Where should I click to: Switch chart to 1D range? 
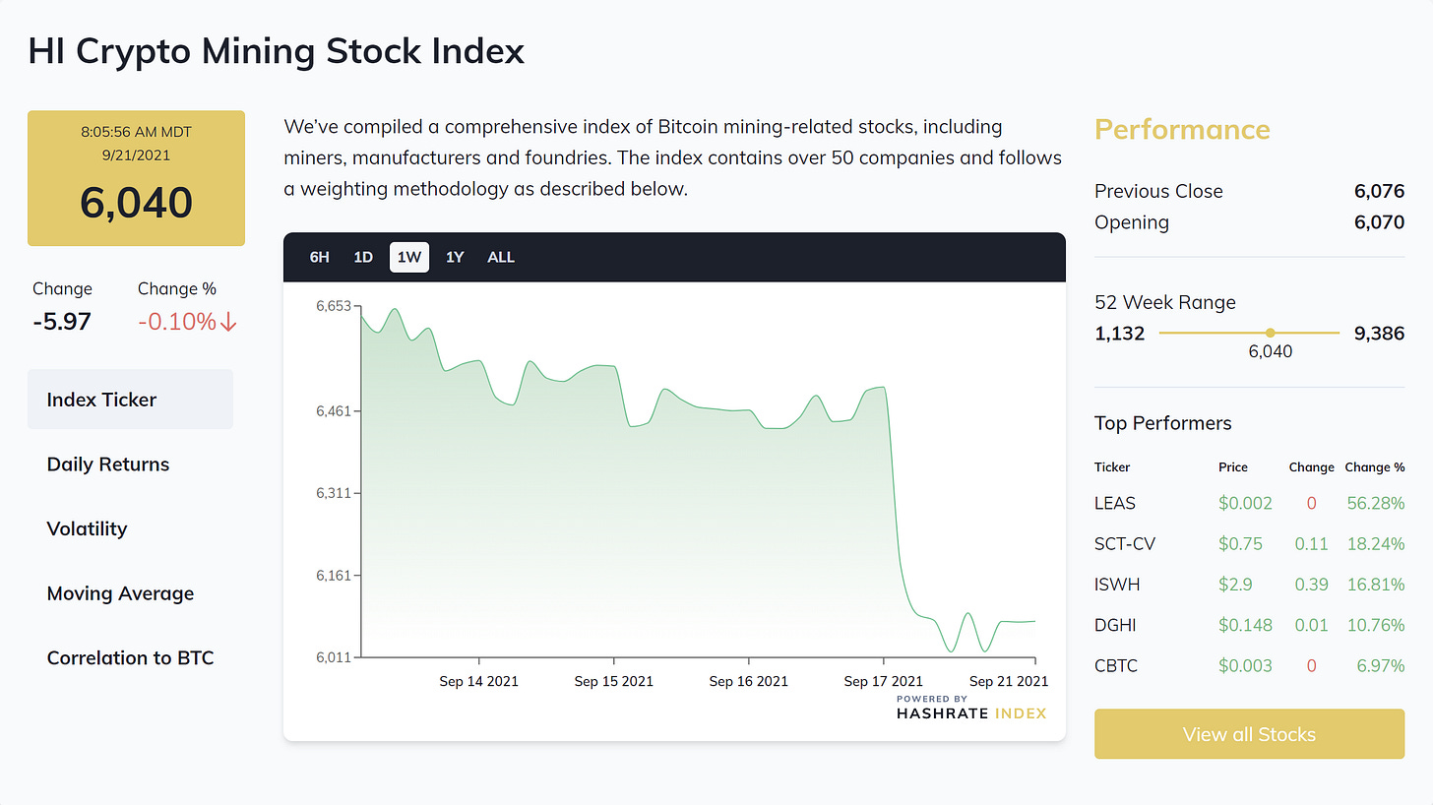pyautogui.click(x=363, y=257)
